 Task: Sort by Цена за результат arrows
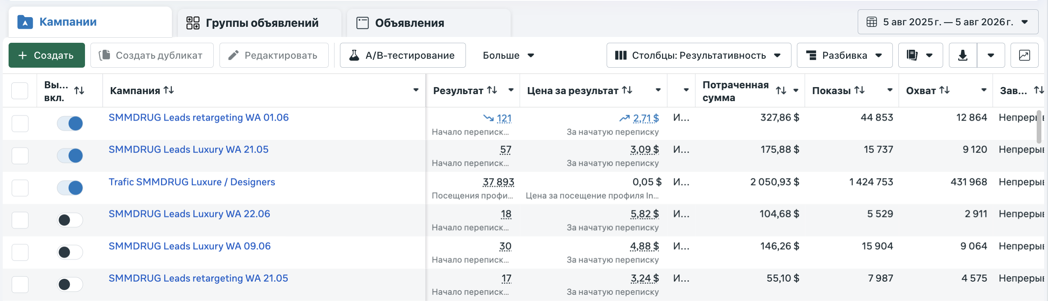(x=627, y=90)
